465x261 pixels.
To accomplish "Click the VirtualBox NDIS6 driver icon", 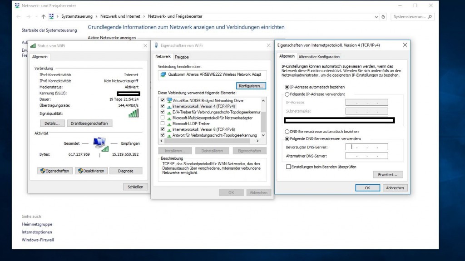I will (169, 100).
